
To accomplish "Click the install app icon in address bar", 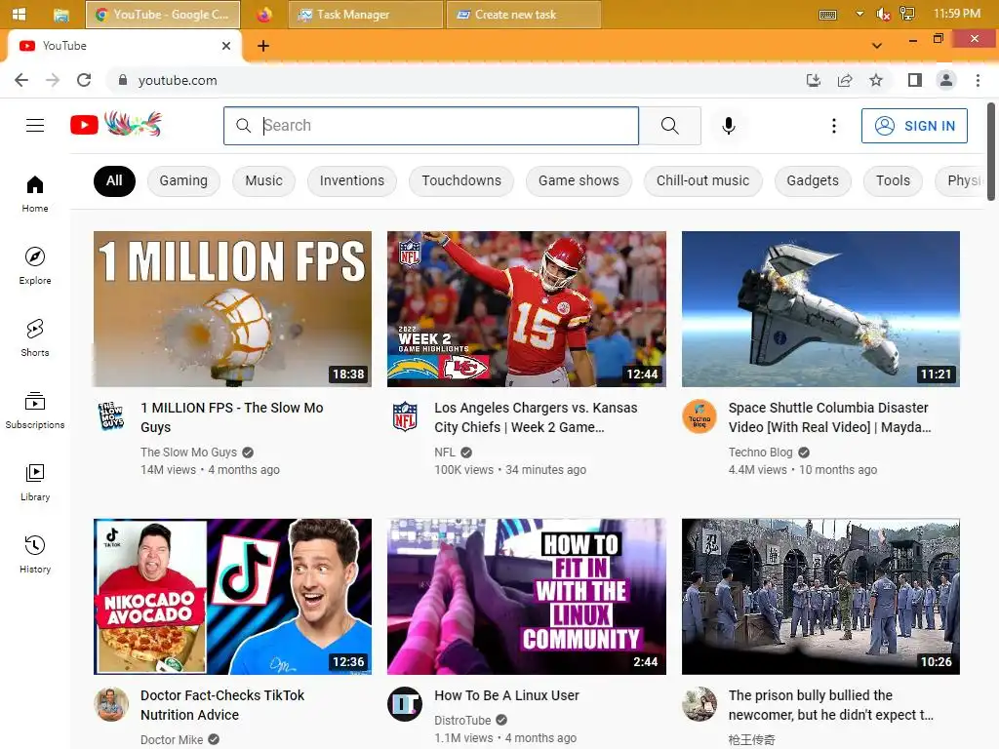I will pos(813,80).
